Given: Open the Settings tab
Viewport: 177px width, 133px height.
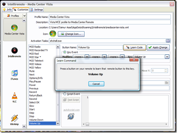Looking at the screenshot, I should click(36, 9).
